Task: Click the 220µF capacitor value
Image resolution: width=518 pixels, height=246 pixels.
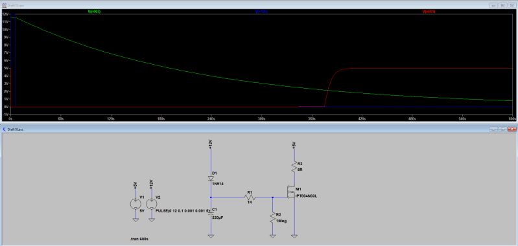Action: click(218, 218)
